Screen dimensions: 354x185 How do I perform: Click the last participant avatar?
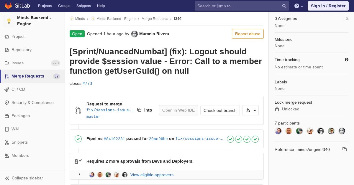point(342,131)
